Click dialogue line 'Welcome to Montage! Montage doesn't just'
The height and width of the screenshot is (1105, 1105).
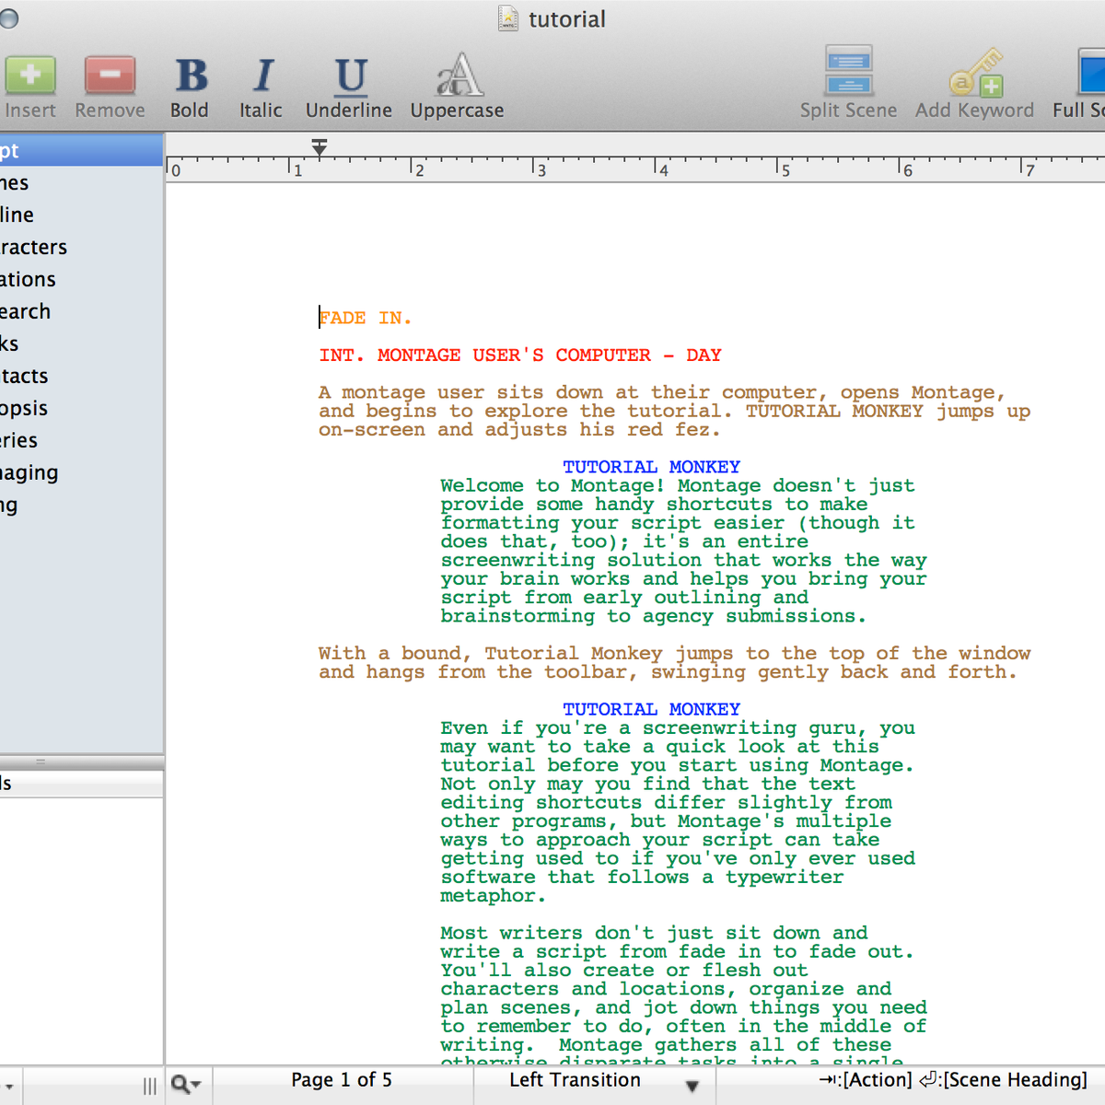pos(678,485)
